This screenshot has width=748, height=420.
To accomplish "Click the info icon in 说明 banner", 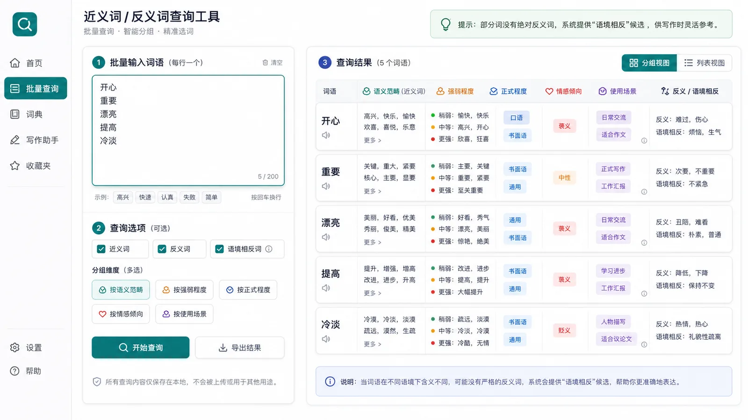I will (330, 382).
